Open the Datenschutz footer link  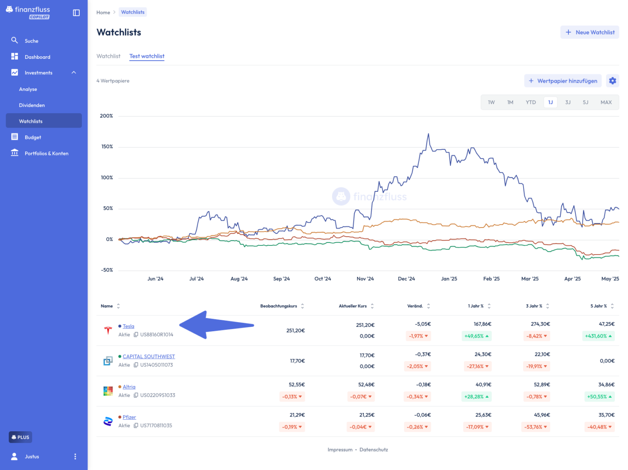(373, 450)
